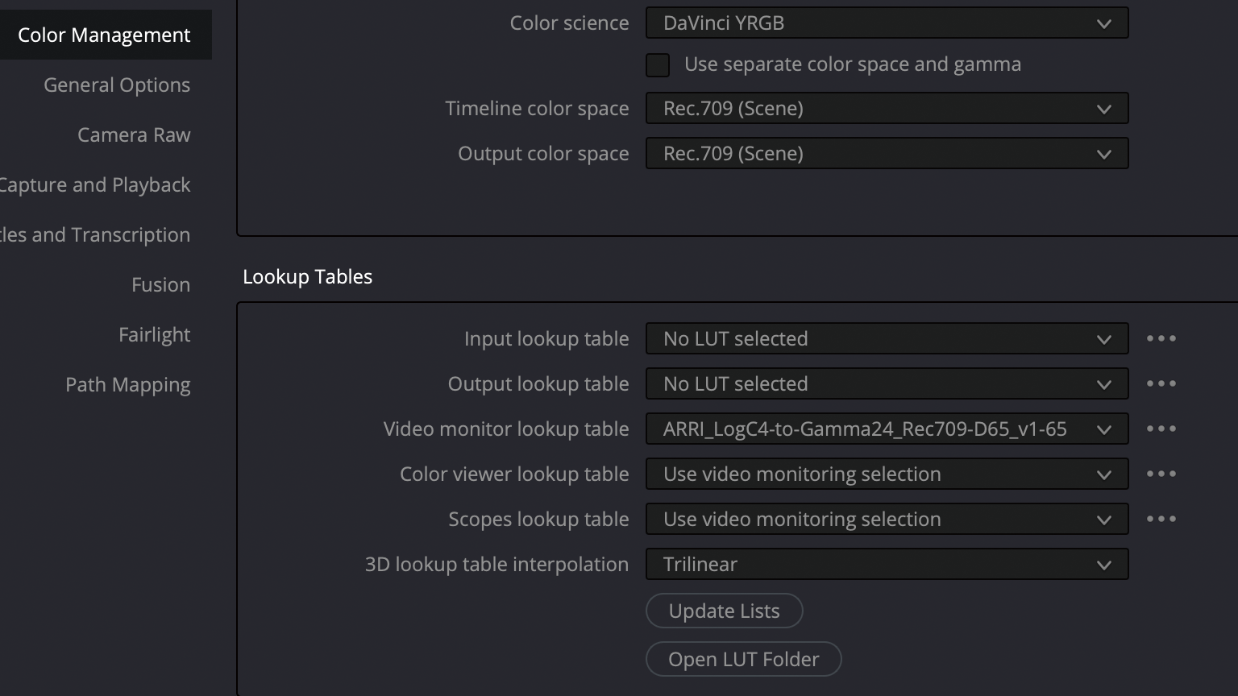The height and width of the screenshot is (696, 1238).
Task: Open the Fairlight settings section
Action: coord(154,335)
